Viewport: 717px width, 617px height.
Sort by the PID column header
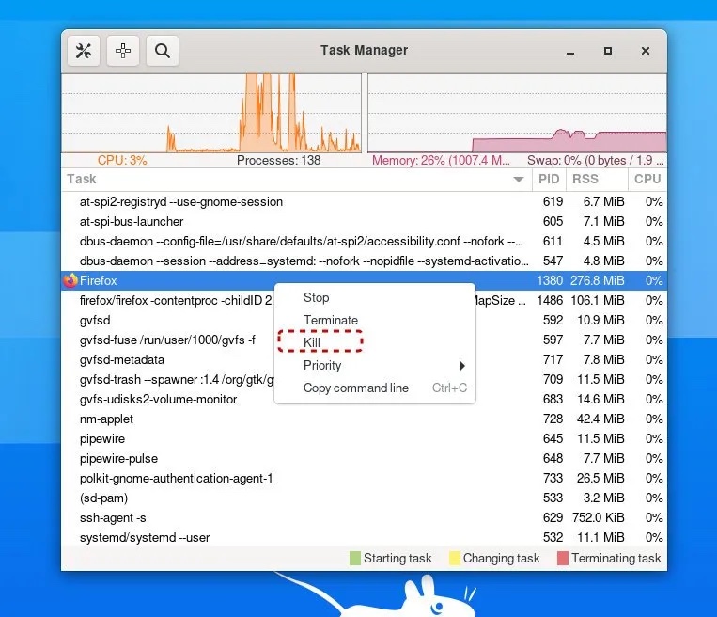click(549, 179)
